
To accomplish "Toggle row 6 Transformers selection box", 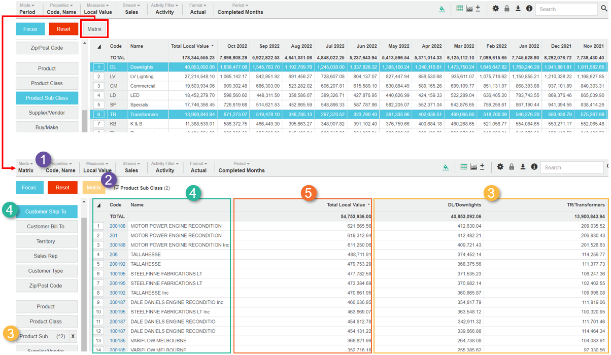I will pyautogui.click(x=98, y=115).
